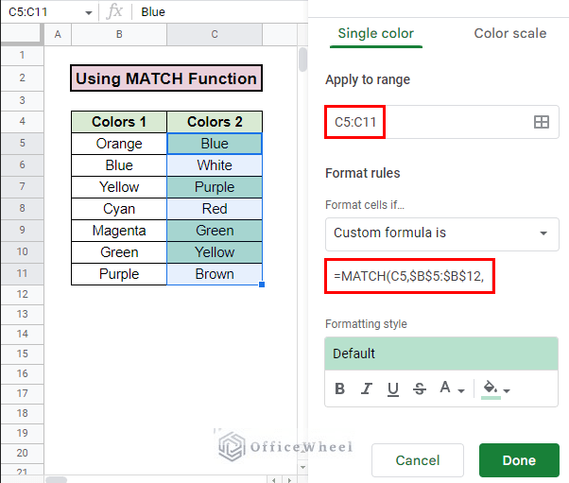Viewport: 569px width, 483px height.
Task: Select row 20 header
Action: (22, 453)
